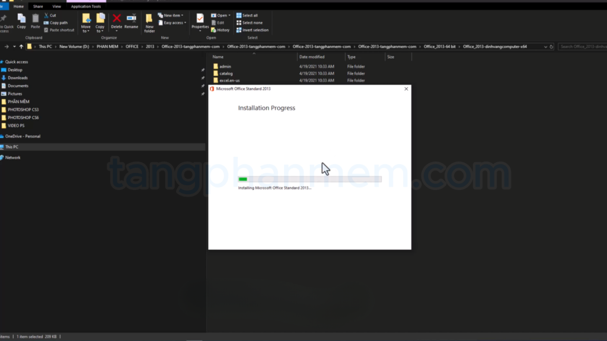Select Quick access in navigation pane

tap(16, 62)
